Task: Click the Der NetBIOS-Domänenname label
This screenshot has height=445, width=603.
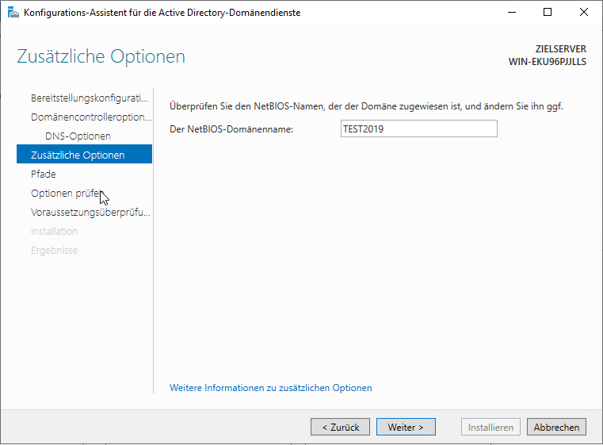Action: 231,129
